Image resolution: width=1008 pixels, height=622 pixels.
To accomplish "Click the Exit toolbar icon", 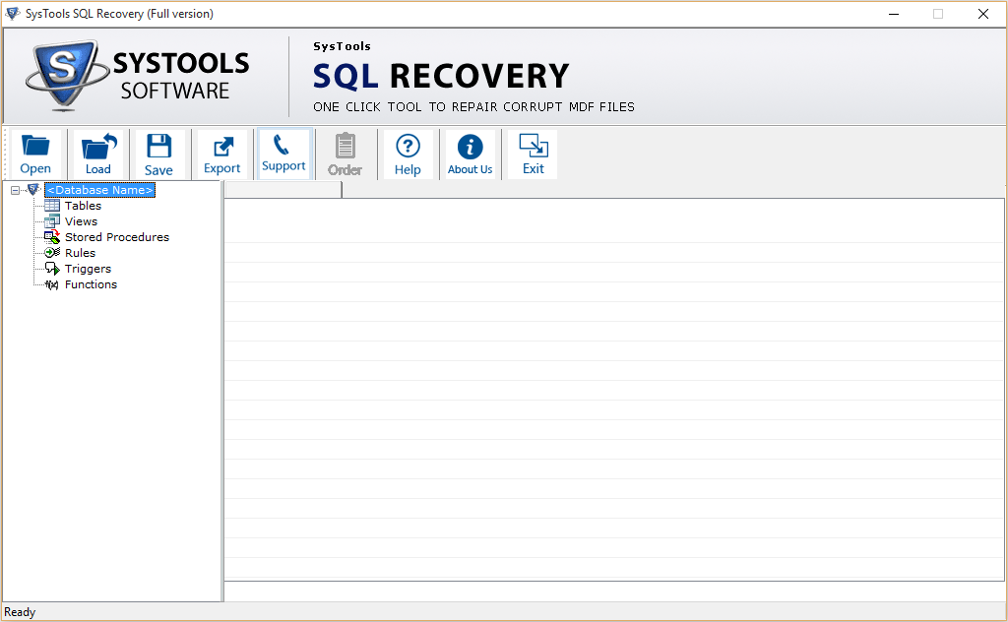I will [x=533, y=155].
